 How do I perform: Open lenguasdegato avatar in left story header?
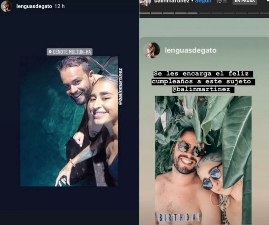click(6, 6)
